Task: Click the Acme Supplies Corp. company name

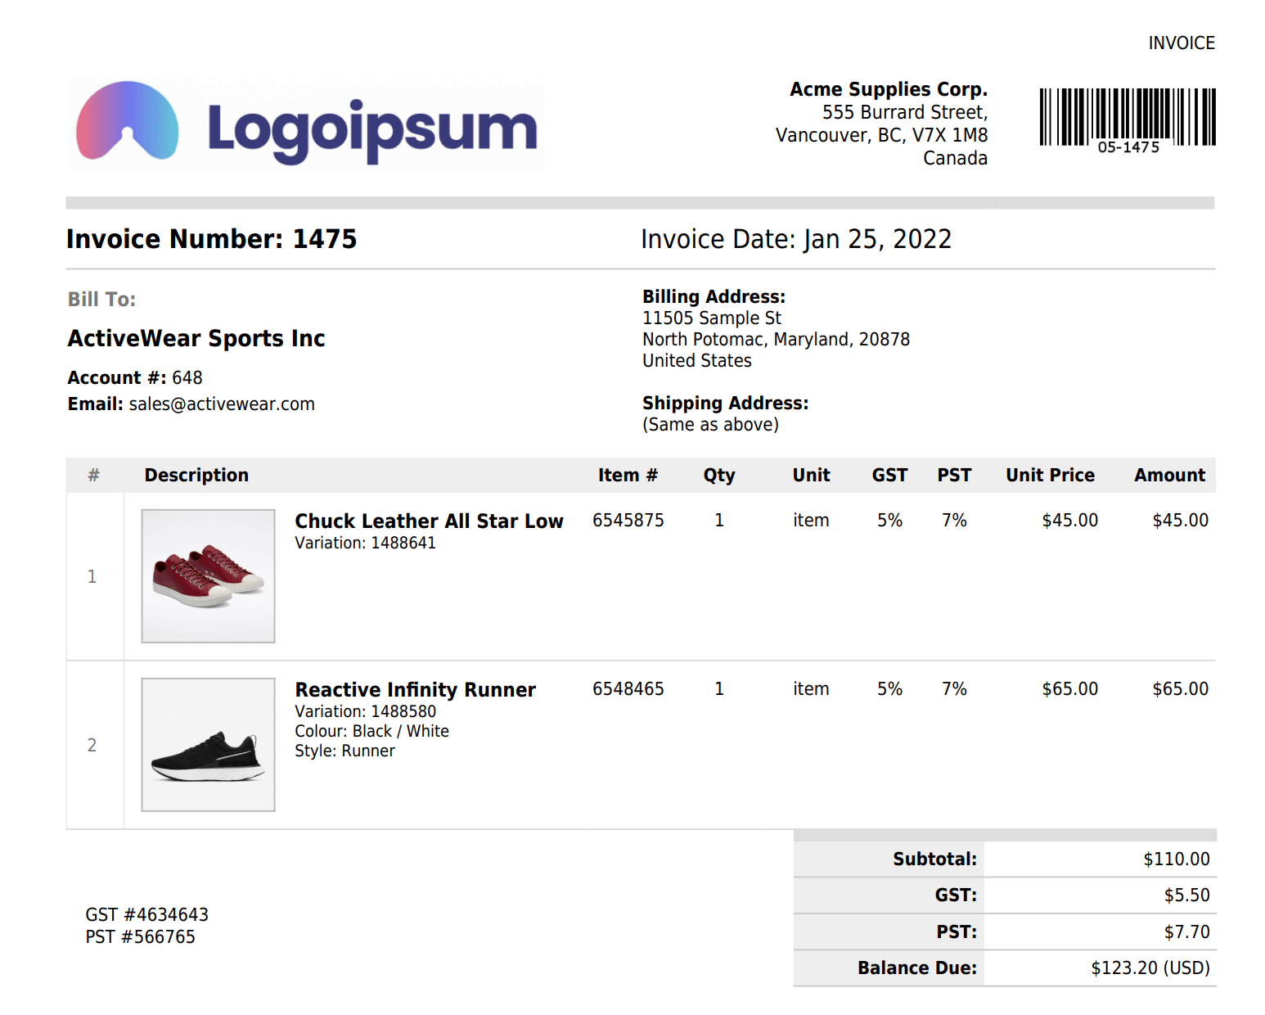Action: (888, 89)
